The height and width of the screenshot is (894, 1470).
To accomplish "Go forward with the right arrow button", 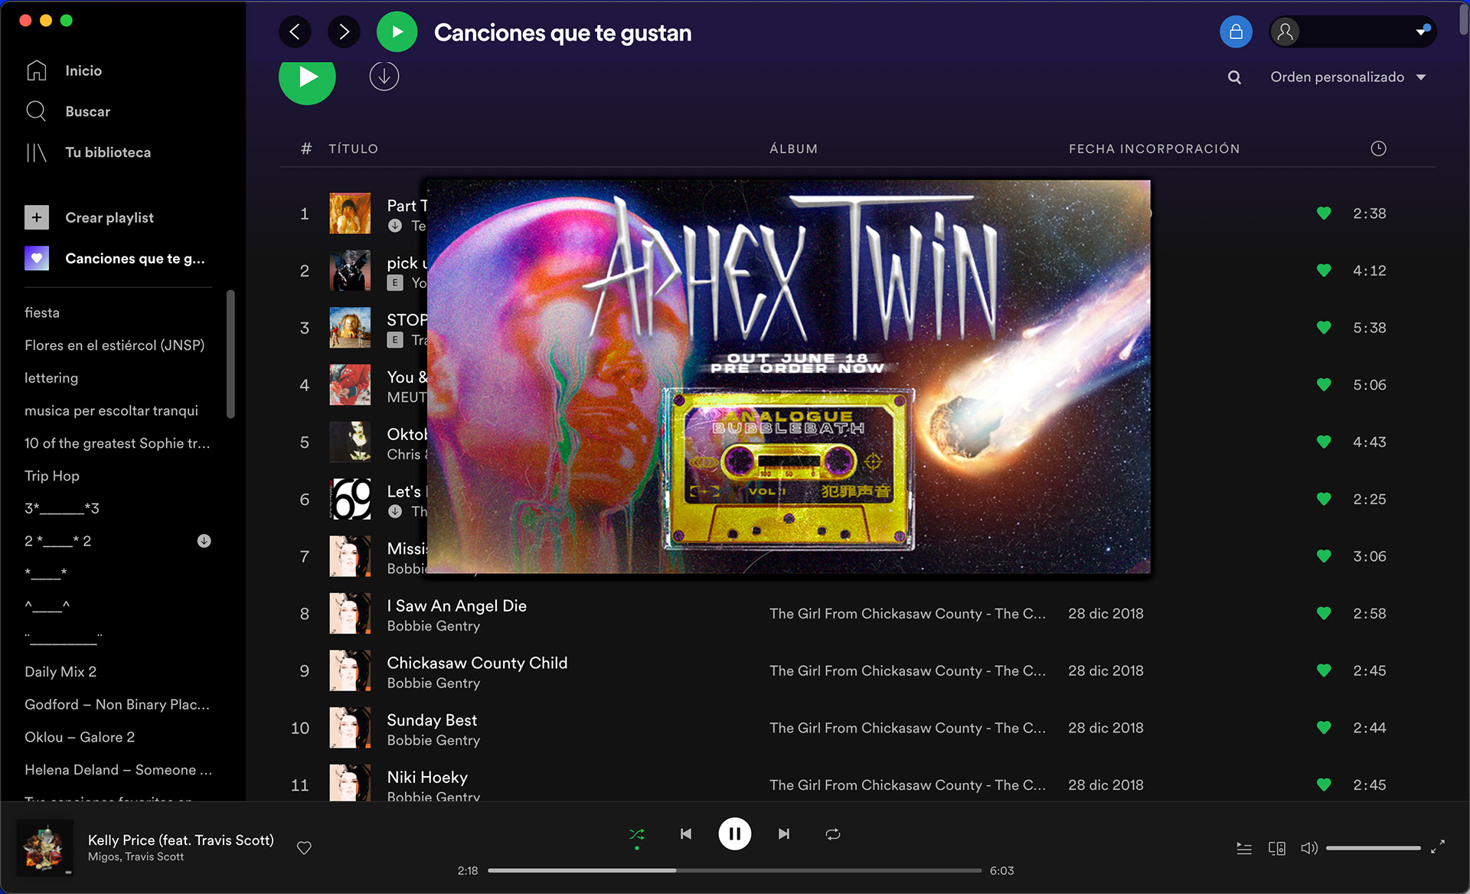I will [344, 32].
